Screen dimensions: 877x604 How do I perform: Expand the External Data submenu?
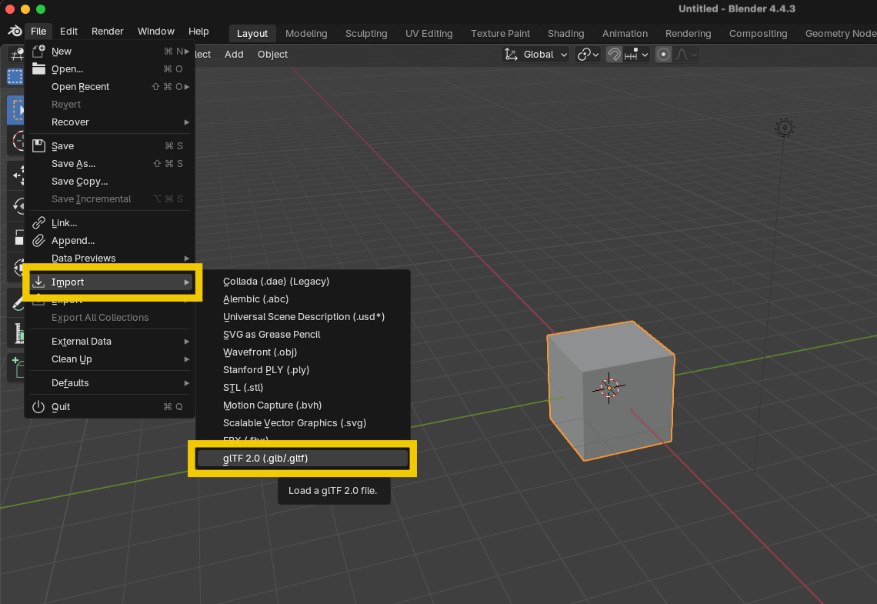tap(109, 342)
